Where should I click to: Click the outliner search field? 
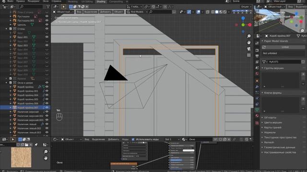[x=31, y=7]
